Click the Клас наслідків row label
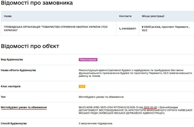194x127 pixels. (11, 86)
